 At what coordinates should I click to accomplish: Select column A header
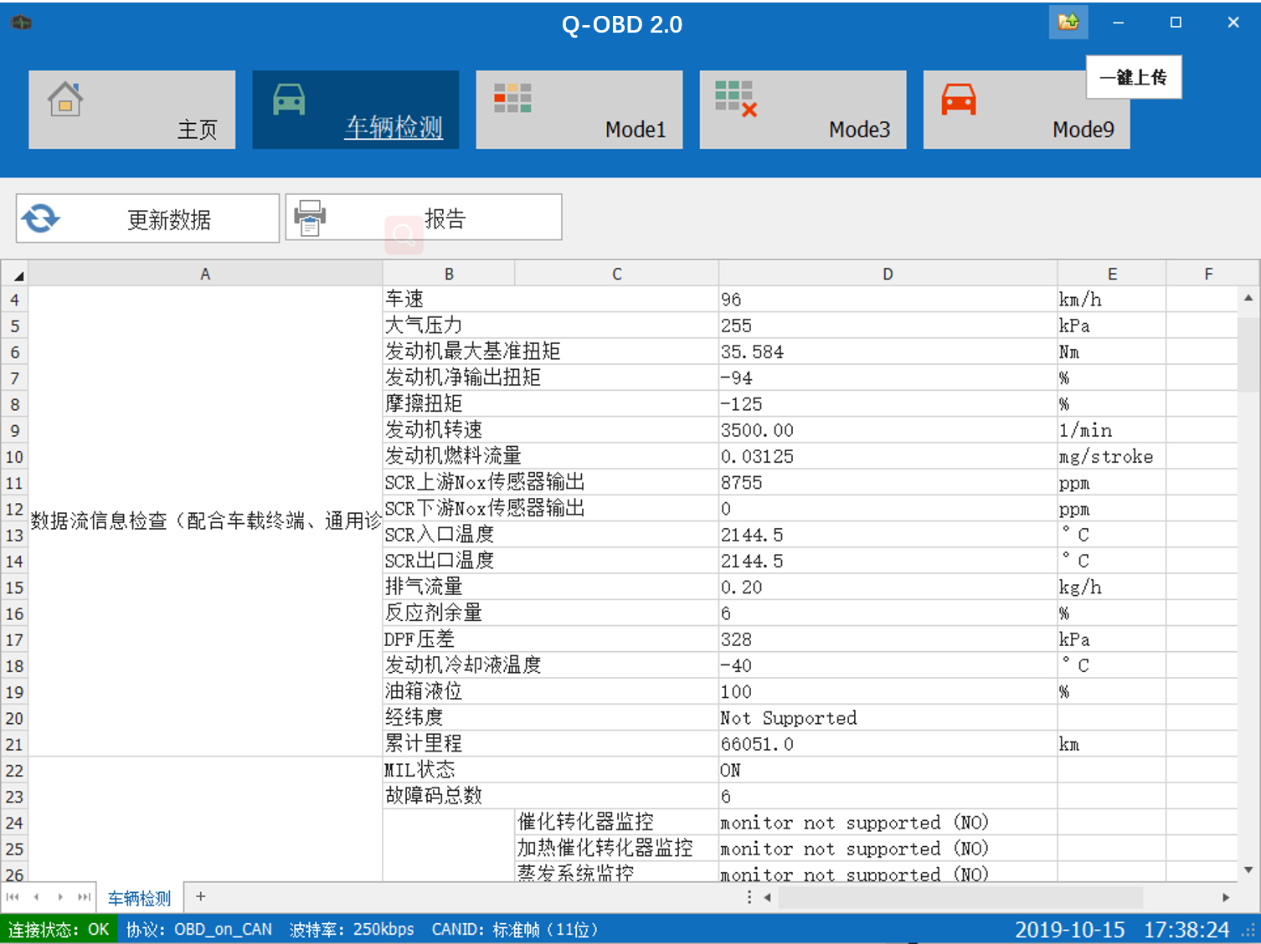point(205,274)
